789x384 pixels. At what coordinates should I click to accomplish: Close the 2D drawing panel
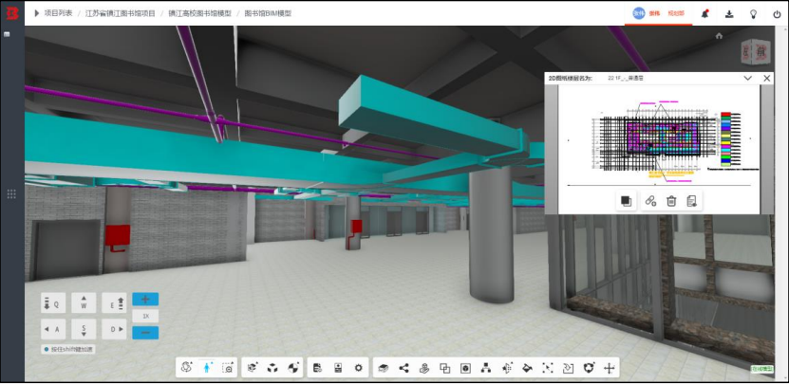click(767, 78)
